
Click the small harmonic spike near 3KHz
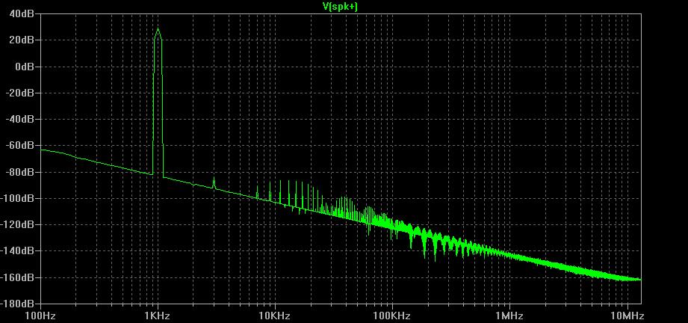pos(214,183)
